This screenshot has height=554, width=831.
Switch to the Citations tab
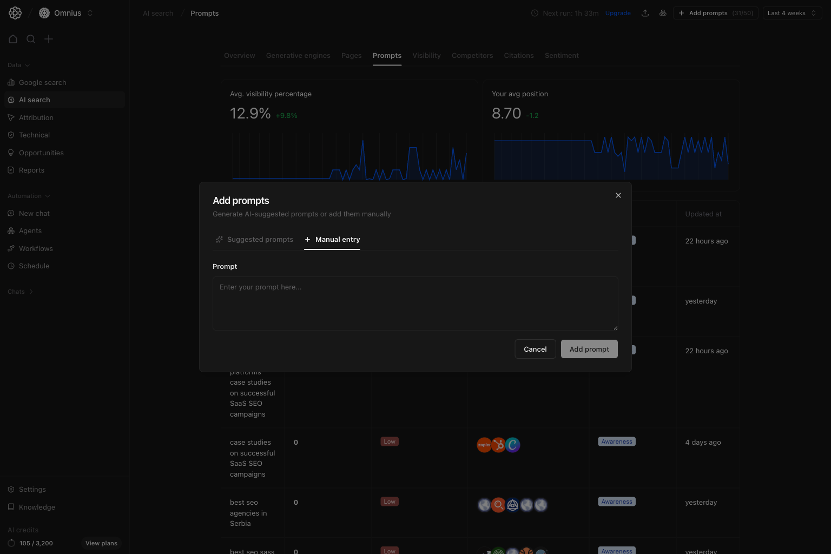click(x=519, y=56)
